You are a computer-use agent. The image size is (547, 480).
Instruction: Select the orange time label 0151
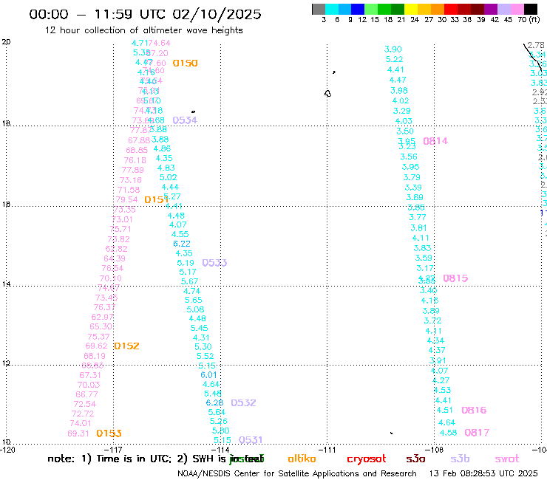click(156, 199)
